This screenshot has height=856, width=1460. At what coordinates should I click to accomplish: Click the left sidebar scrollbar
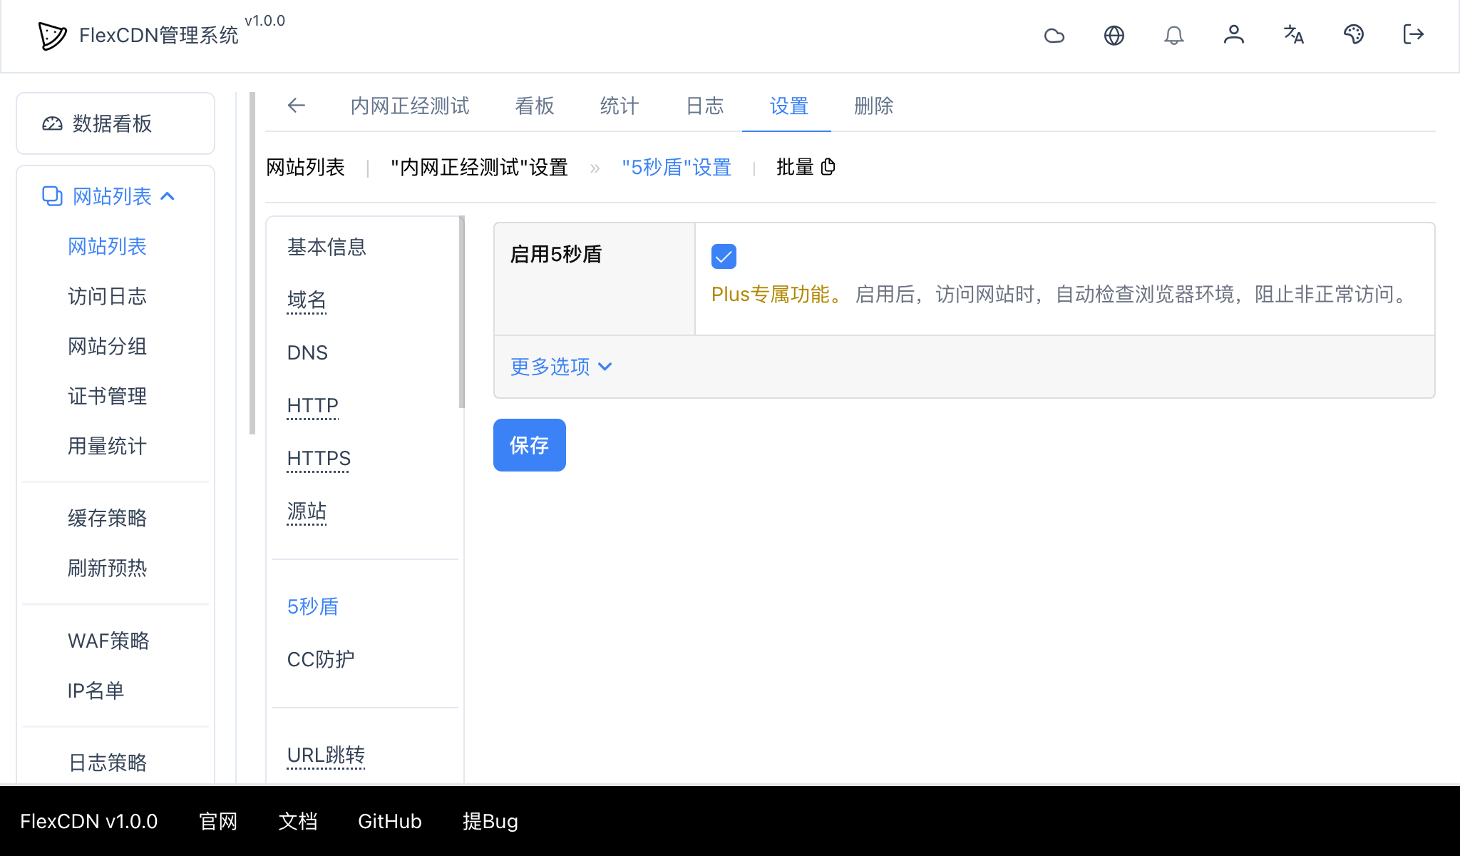point(252,263)
